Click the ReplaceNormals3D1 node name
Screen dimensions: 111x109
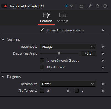tap(27, 6)
